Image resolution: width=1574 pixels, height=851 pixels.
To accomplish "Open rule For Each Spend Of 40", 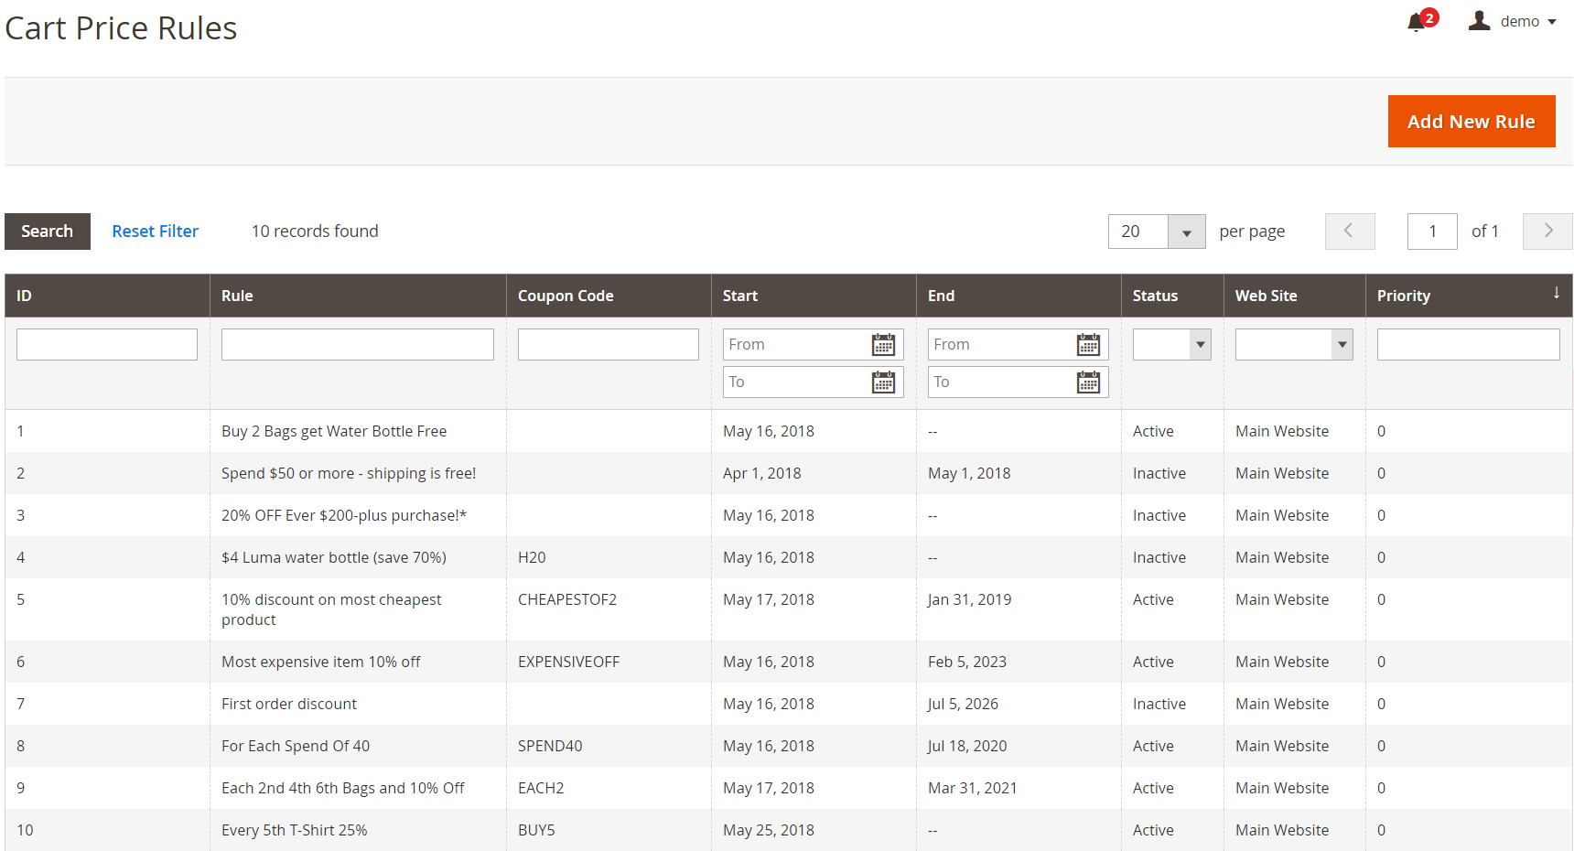I will 296,746.
